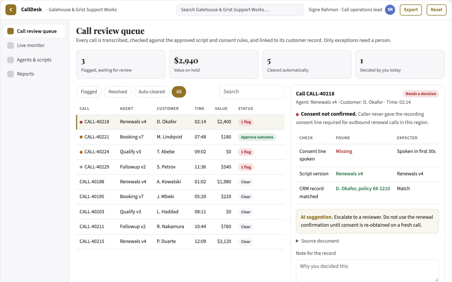The image size is (452, 282).
Task: Open call CALL-40188
Action: pyautogui.click(x=180, y=182)
